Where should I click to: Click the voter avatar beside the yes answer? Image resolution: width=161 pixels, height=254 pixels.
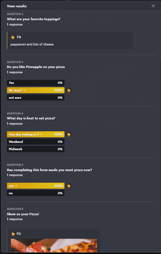[69, 186]
